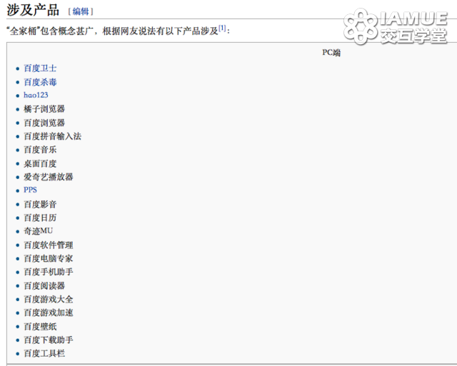Open the PPS link
457x366 pixels.
coord(30,190)
